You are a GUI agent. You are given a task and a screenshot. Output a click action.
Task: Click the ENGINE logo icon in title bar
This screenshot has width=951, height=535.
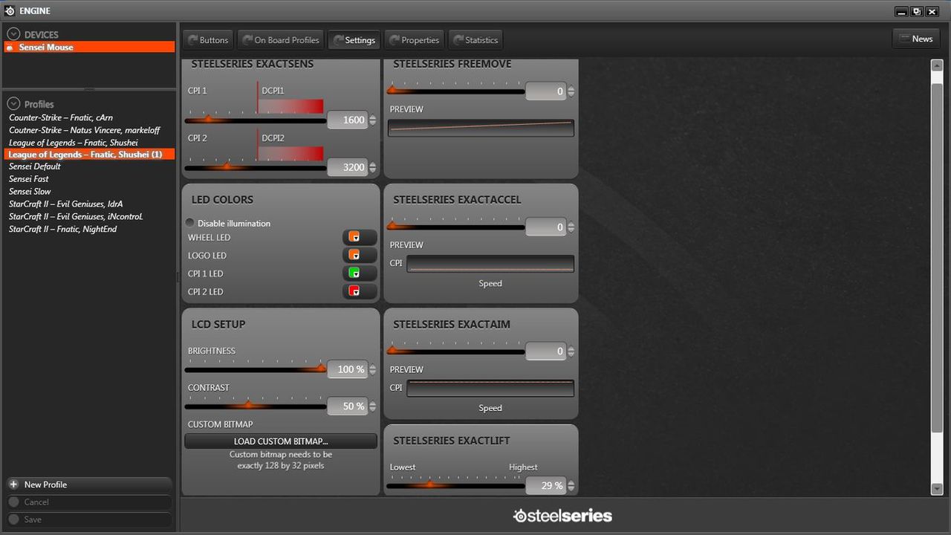[9, 10]
